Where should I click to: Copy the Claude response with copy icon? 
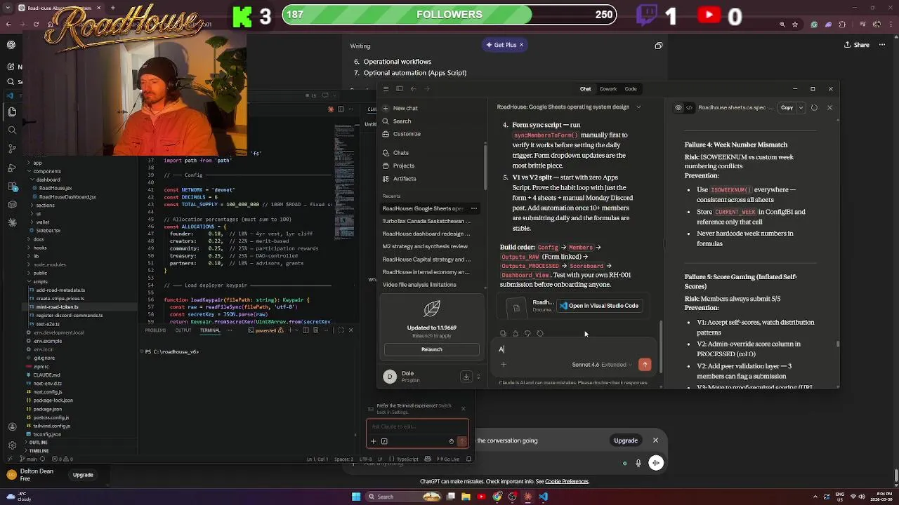(x=503, y=334)
